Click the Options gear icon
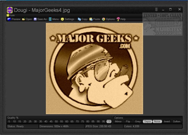Image resolution: width=188 pixels, height=135 pixels. (x=104, y=19)
